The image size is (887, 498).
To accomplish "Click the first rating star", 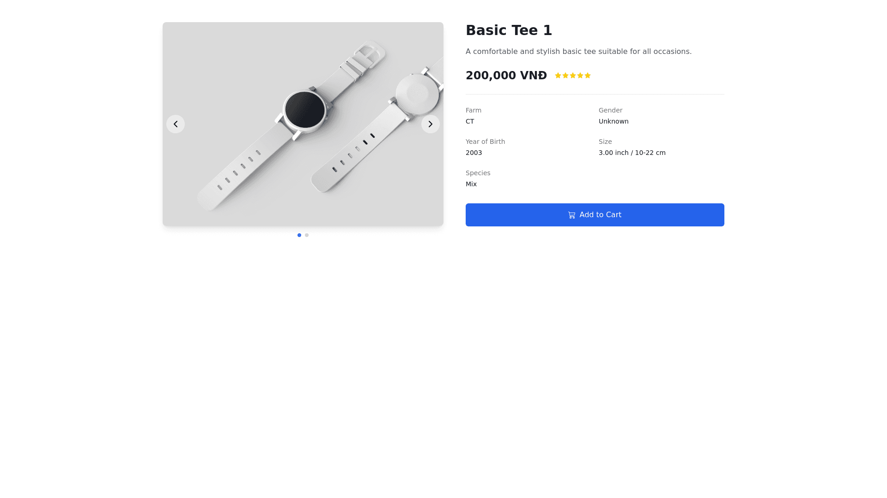I will [x=558, y=76].
